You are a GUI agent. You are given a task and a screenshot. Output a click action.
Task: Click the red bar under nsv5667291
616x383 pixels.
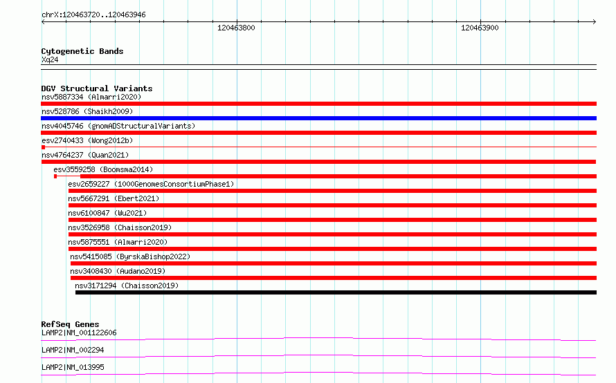point(332,205)
